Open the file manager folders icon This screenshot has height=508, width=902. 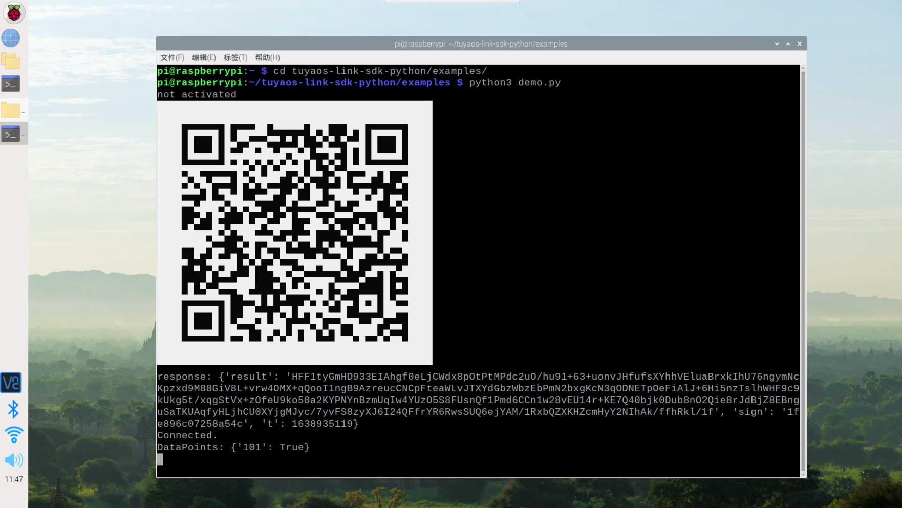point(11,61)
